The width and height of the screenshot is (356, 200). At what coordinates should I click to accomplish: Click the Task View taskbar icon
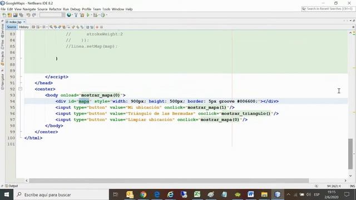click(x=116, y=194)
